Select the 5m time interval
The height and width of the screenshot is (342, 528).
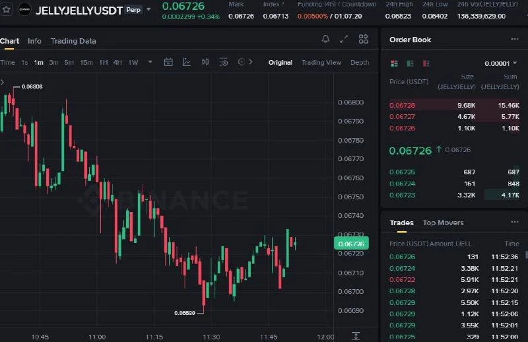pyautogui.click(x=69, y=63)
